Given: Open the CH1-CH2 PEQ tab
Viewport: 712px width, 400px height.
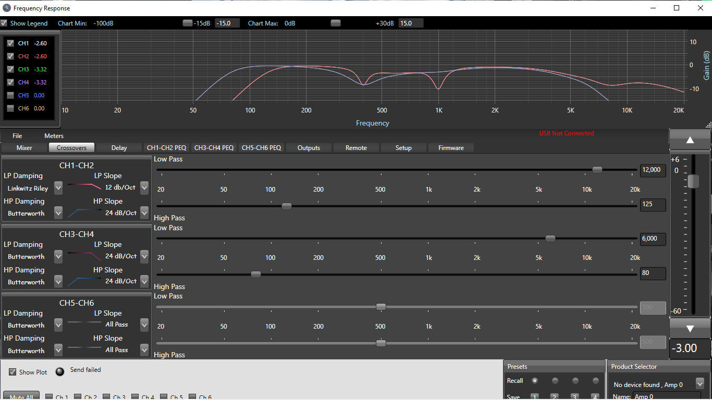Looking at the screenshot, I should click(166, 148).
